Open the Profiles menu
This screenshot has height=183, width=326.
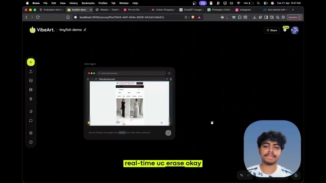coord(103,3)
